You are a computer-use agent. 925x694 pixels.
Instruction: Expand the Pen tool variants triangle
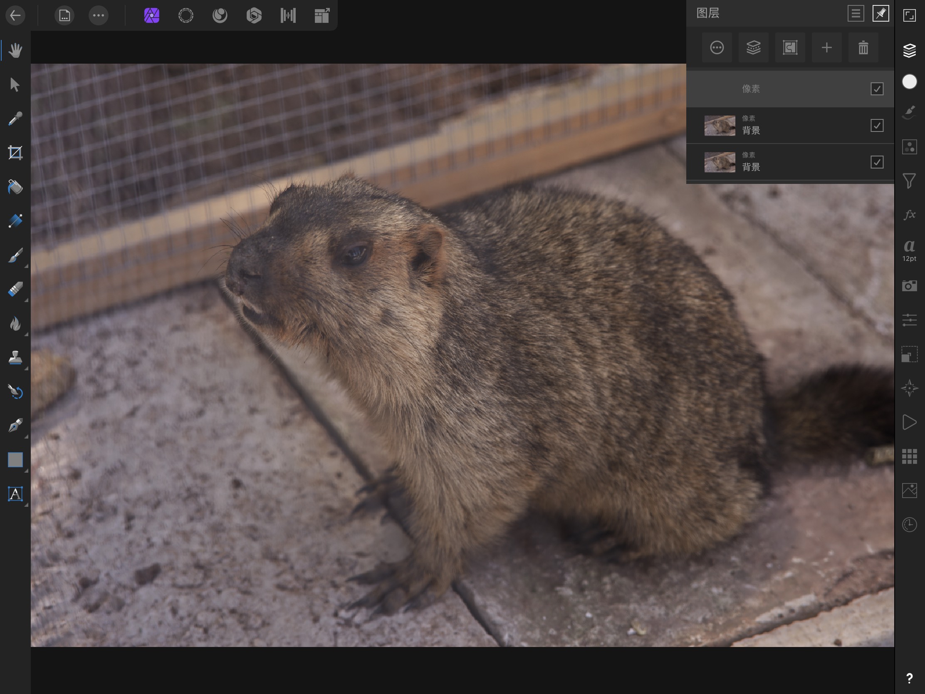pos(26,437)
